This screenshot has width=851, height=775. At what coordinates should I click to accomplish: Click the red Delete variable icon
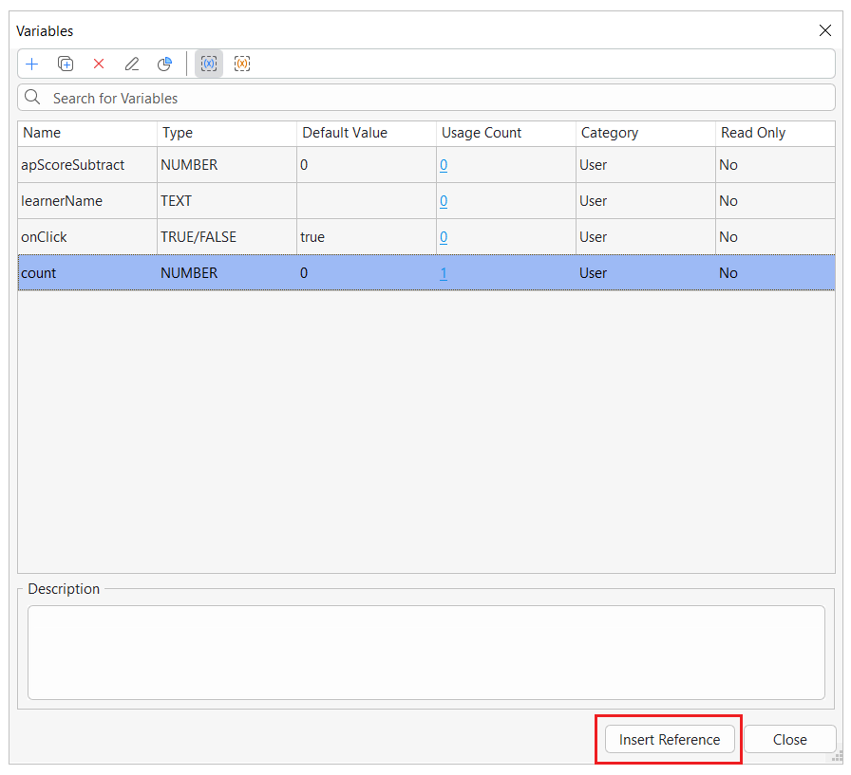(x=99, y=65)
